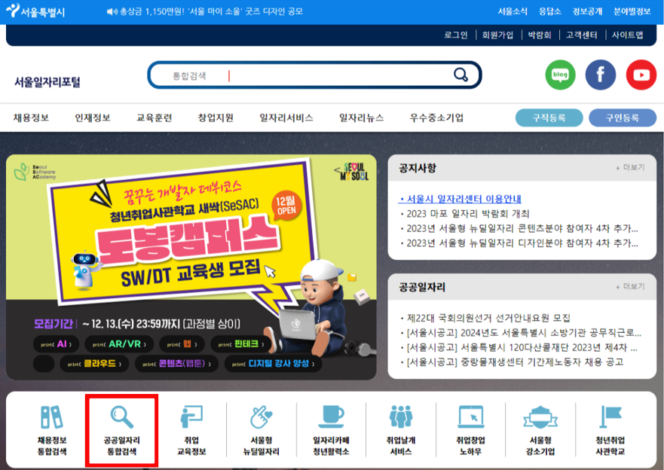Screen dimensions: 664x470
Task: Click the 서울일자리포털 site title
Action: 47,81
